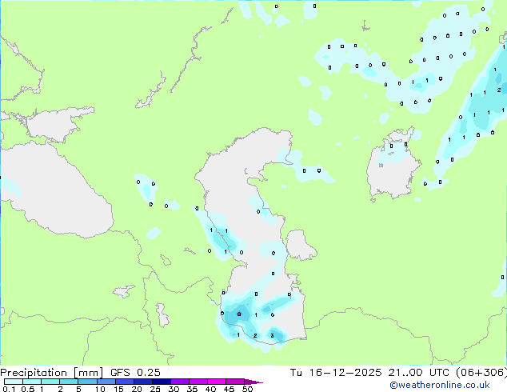The width and height of the screenshot is (507, 392).
Task: Click the "Precipitation [mm]" title text
Action: (x=52, y=372)
